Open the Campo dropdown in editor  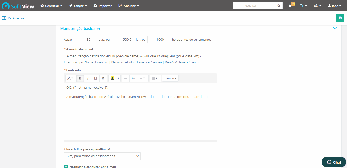[170, 78]
